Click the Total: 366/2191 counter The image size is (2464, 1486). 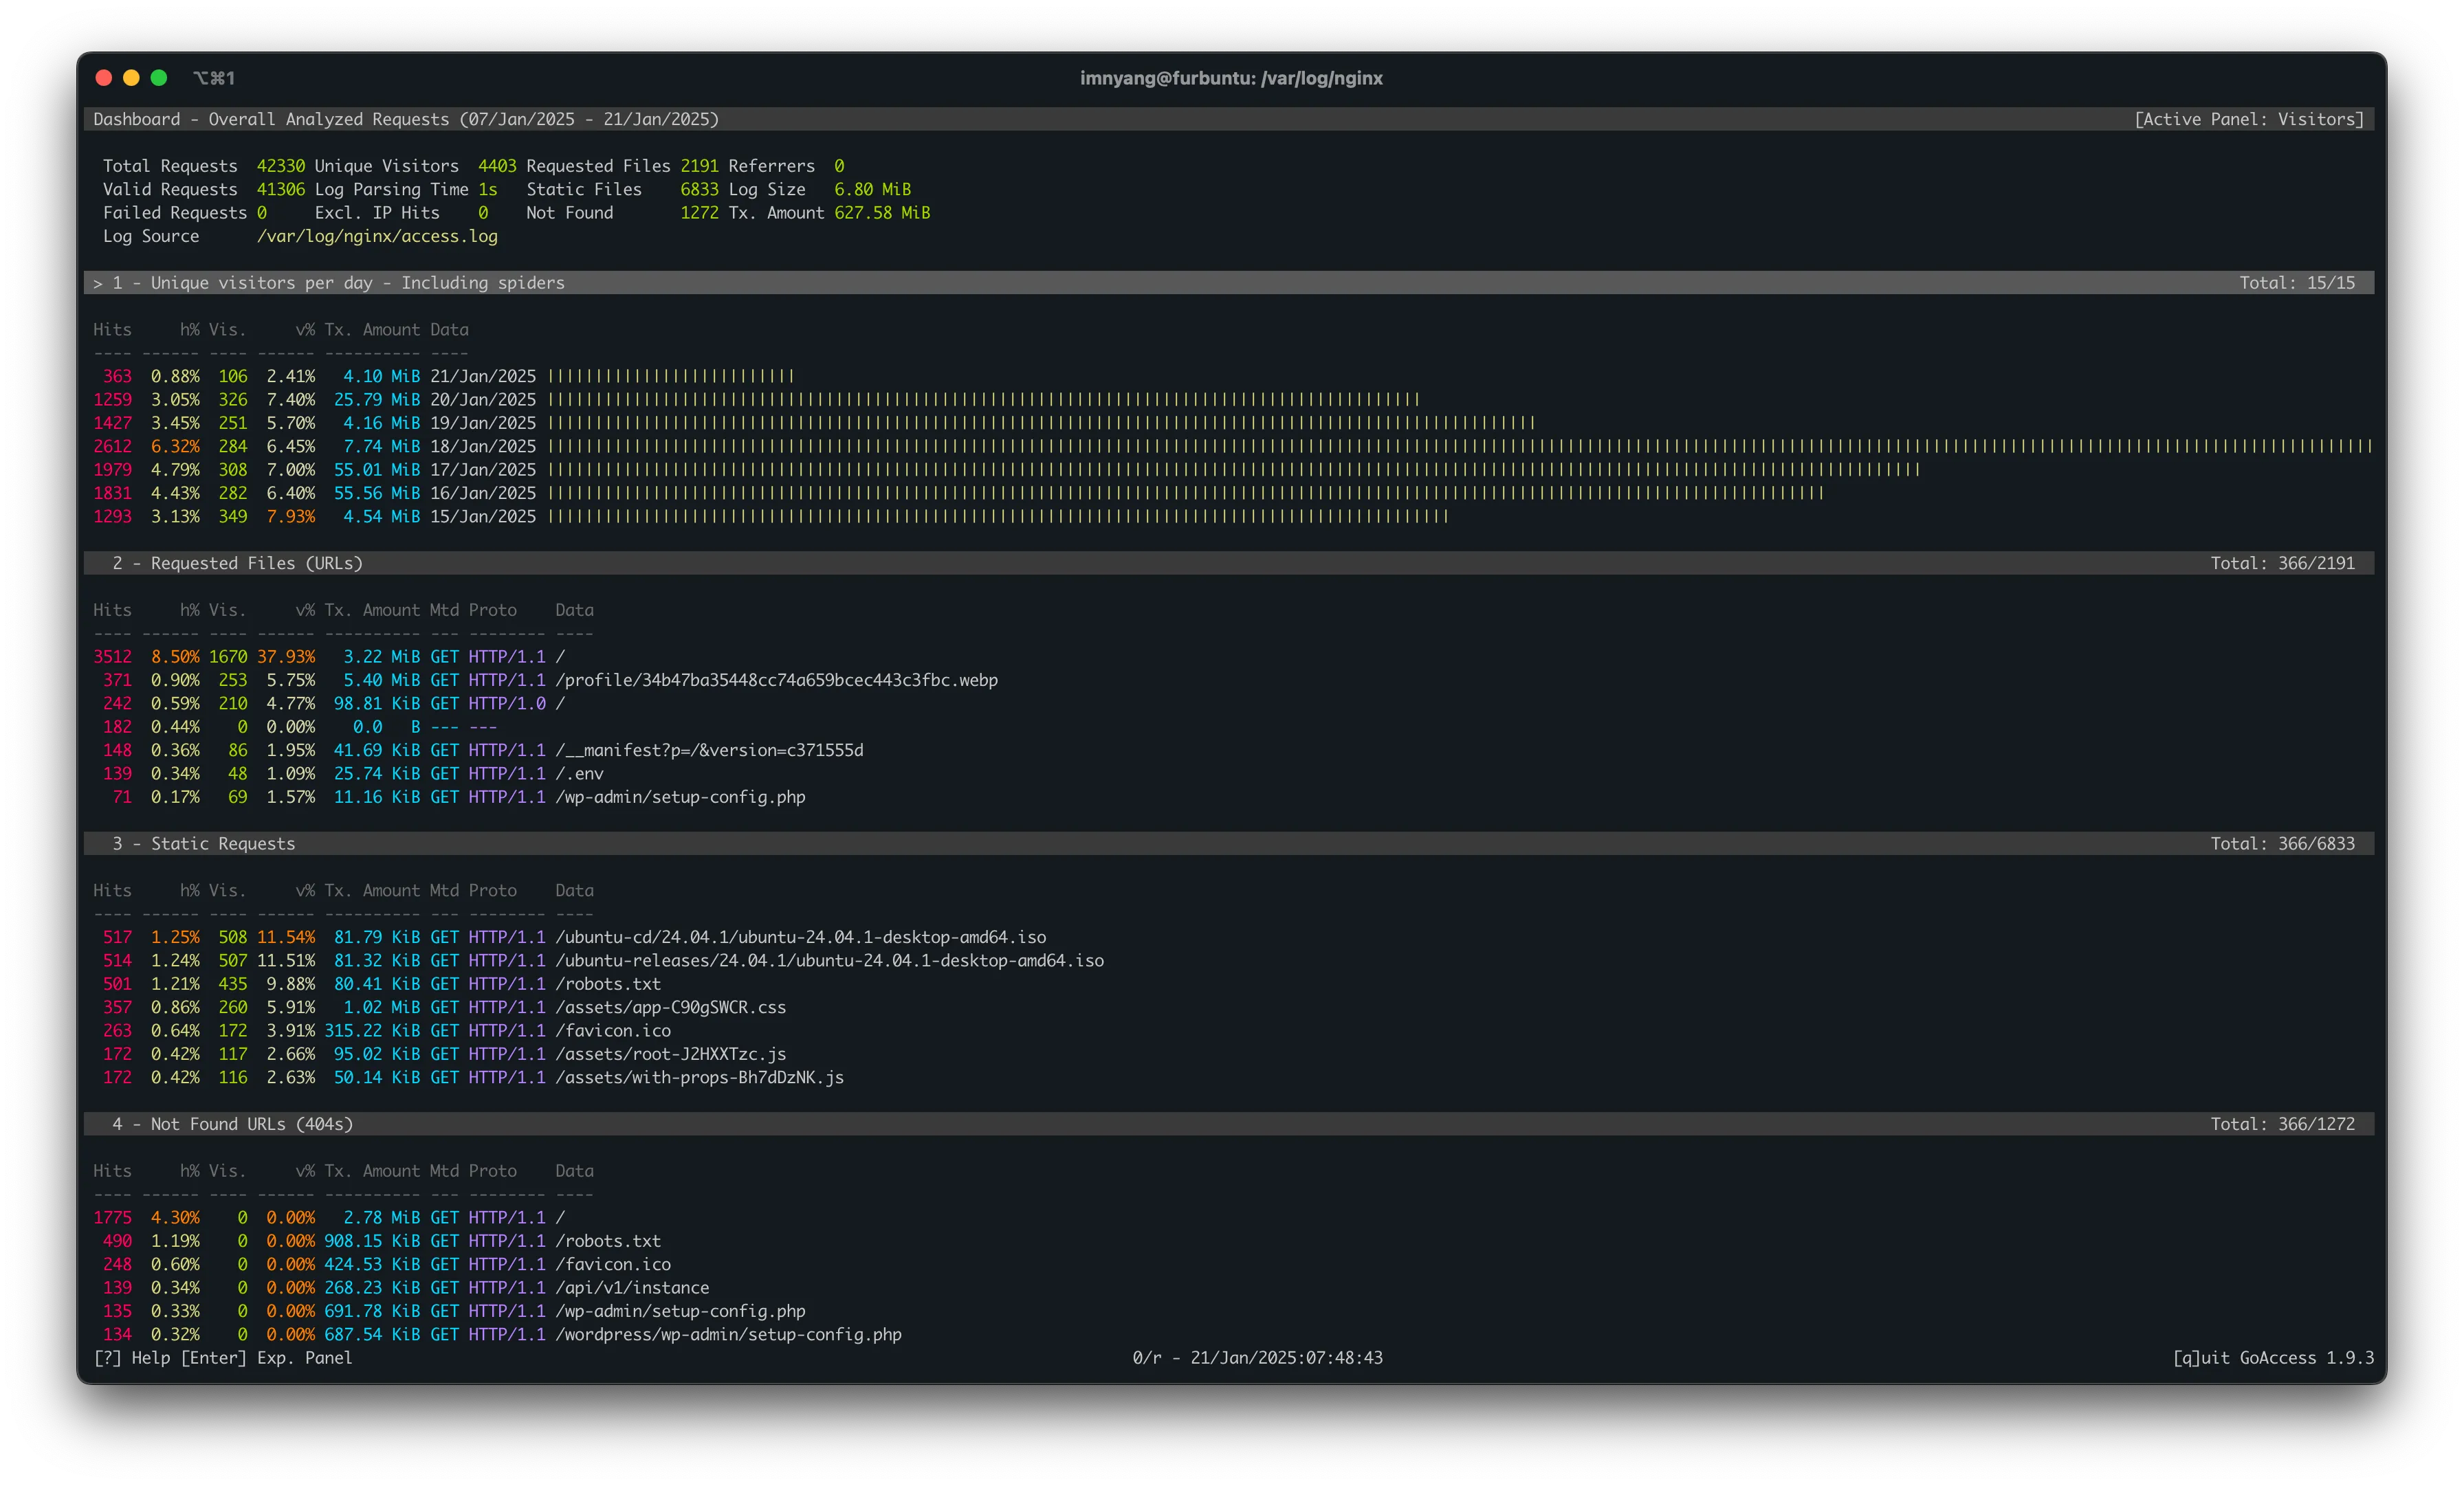(x=2282, y=563)
